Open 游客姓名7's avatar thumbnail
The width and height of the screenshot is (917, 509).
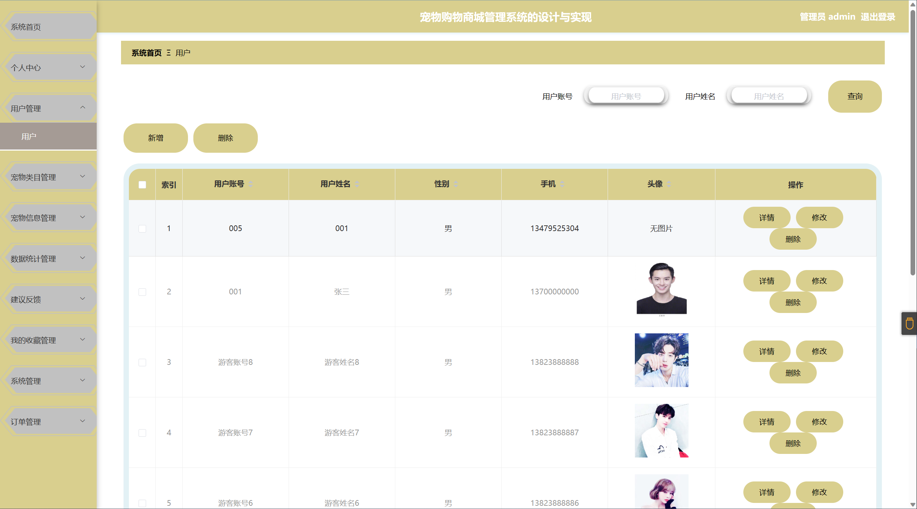tap(661, 431)
